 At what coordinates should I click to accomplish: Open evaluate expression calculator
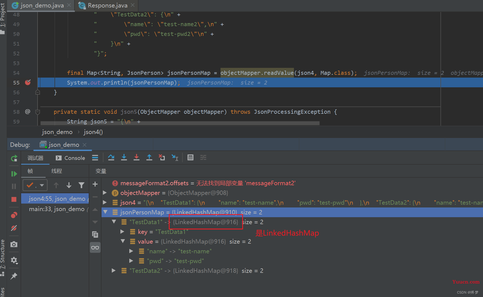click(190, 158)
